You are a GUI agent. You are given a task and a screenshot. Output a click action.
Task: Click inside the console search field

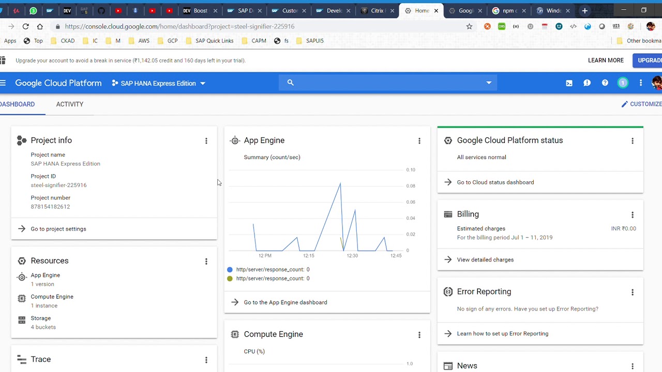point(388,83)
